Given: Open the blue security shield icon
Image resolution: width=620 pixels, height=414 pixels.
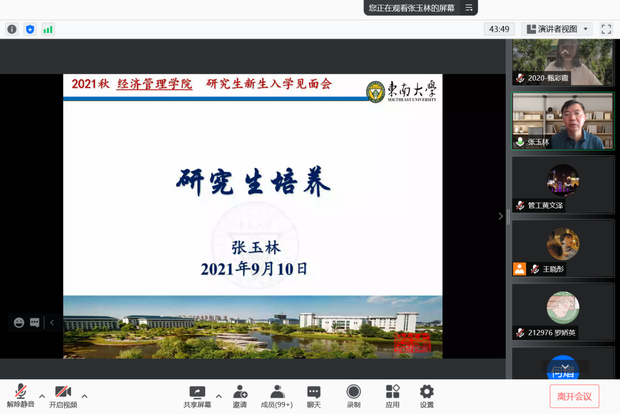Looking at the screenshot, I should (x=30, y=29).
